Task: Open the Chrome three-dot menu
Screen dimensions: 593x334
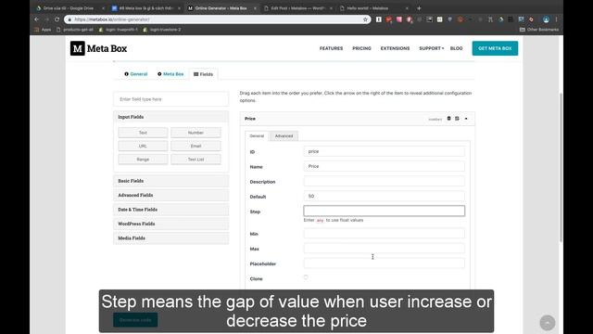Action: 556,19
